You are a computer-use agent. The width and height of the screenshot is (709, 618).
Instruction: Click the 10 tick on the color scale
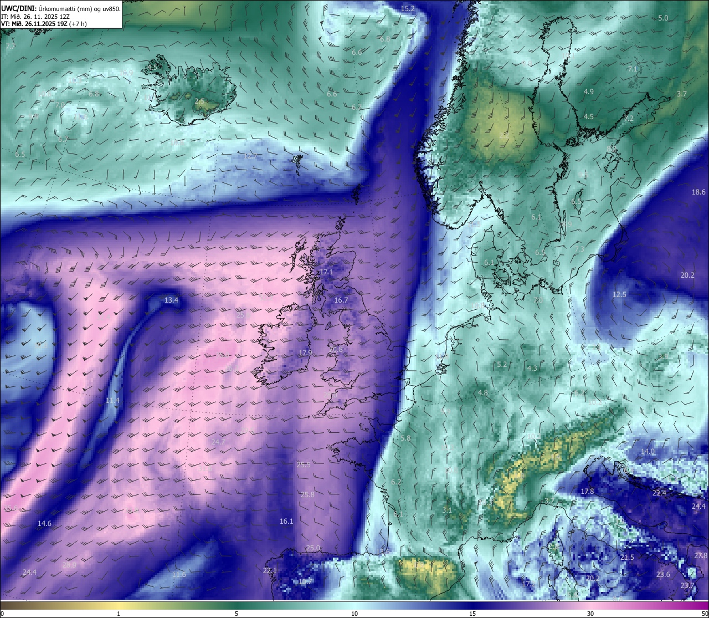click(x=354, y=614)
